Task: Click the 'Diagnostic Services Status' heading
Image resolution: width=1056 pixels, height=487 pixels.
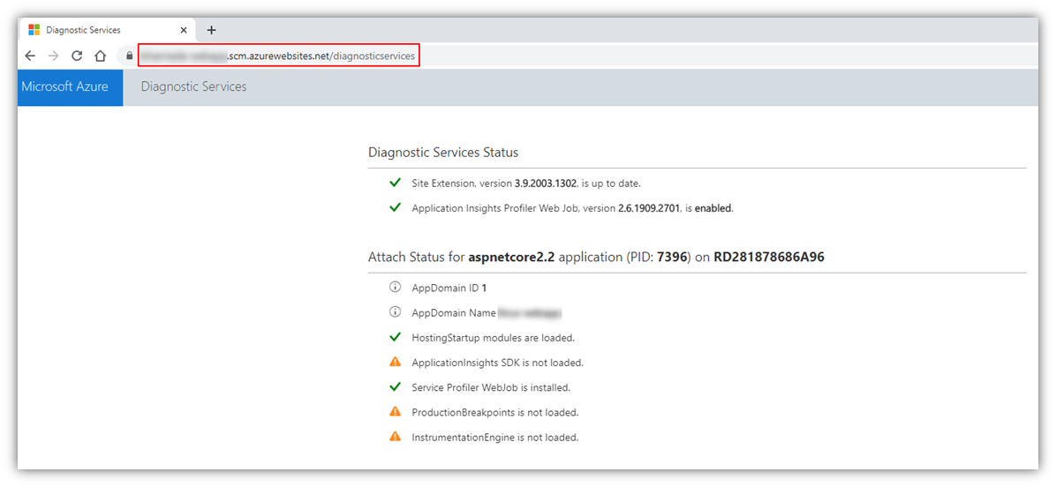Action: click(x=443, y=153)
